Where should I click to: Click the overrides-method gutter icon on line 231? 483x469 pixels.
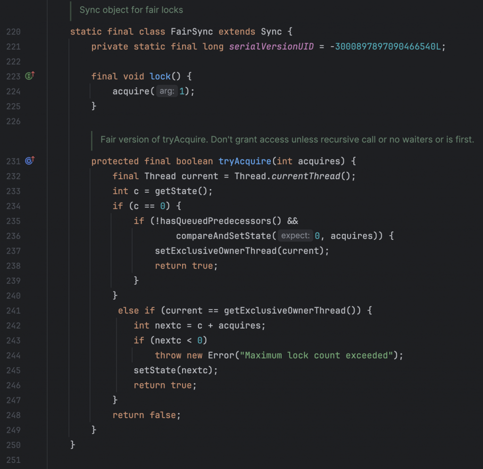click(x=30, y=161)
